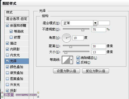129x99 pixels.
Task: Click the angle input field showing 19
Action: (x=78, y=38)
